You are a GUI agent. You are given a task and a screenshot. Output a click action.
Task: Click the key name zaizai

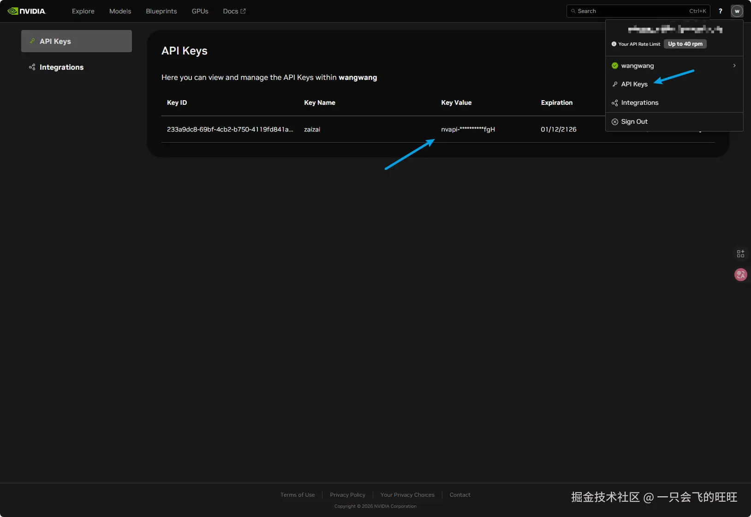pyautogui.click(x=312, y=129)
